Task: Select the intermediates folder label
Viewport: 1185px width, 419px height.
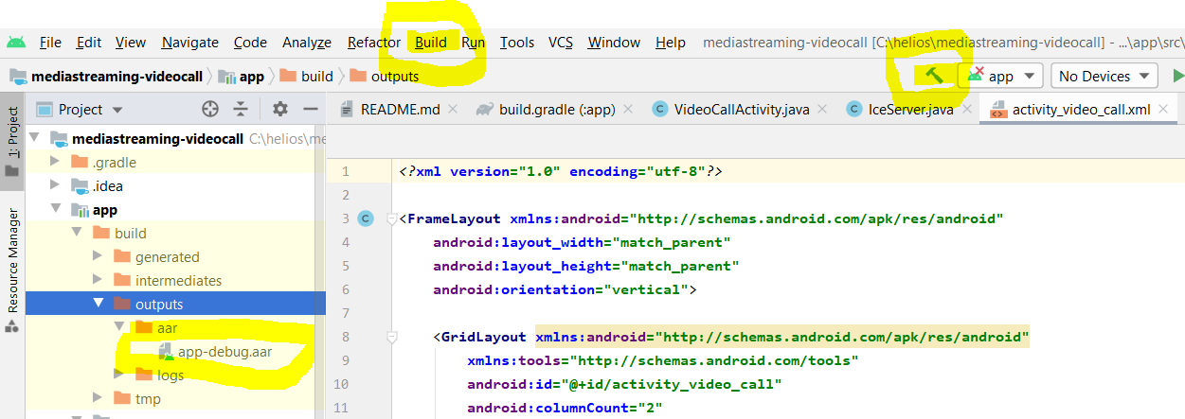Action: [x=178, y=281]
